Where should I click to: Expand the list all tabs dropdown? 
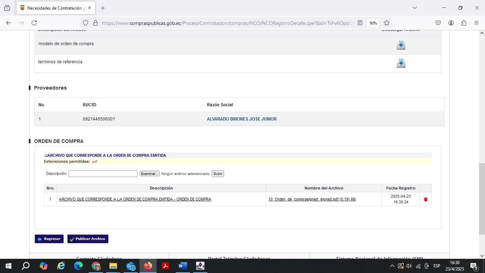coord(414,8)
